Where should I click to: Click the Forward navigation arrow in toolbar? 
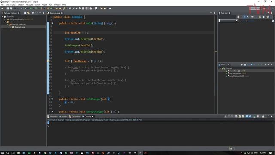point(110,9)
